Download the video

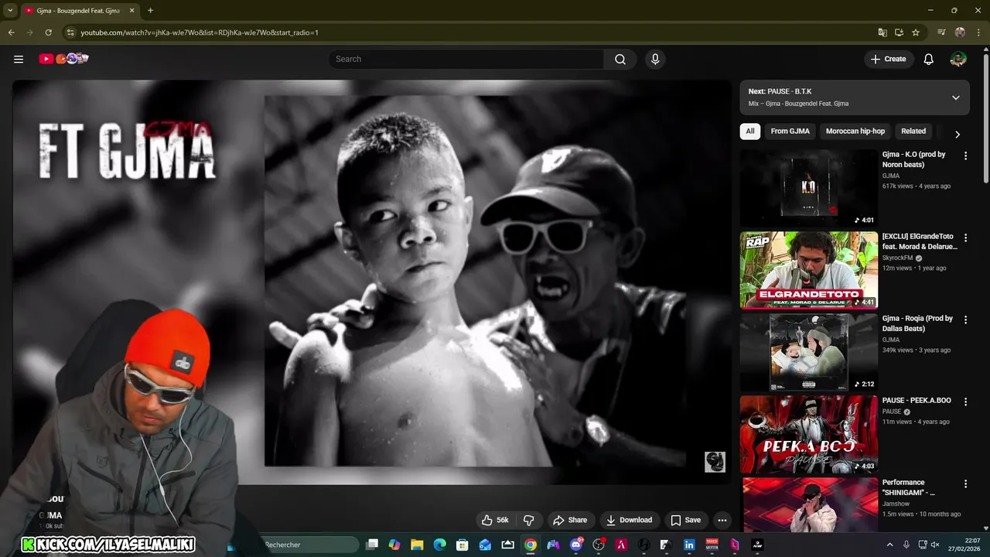click(629, 520)
